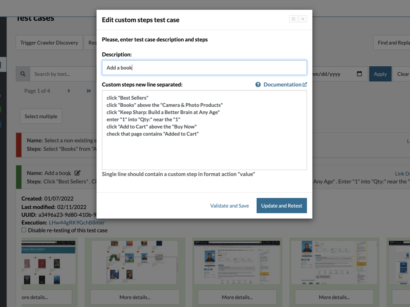The image size is (410, 307).
Task: Open the Amazon Best Sellers screenshot thumbnail
Action: tap(48, 262)
